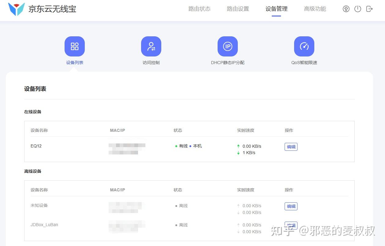Switch to 路由状态 tab

tap(200, 9)
